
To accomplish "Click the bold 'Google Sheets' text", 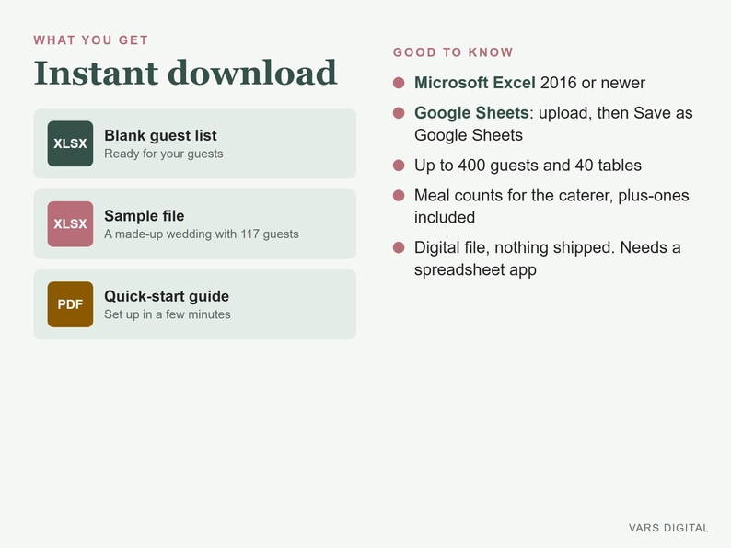I will [471, 113].
